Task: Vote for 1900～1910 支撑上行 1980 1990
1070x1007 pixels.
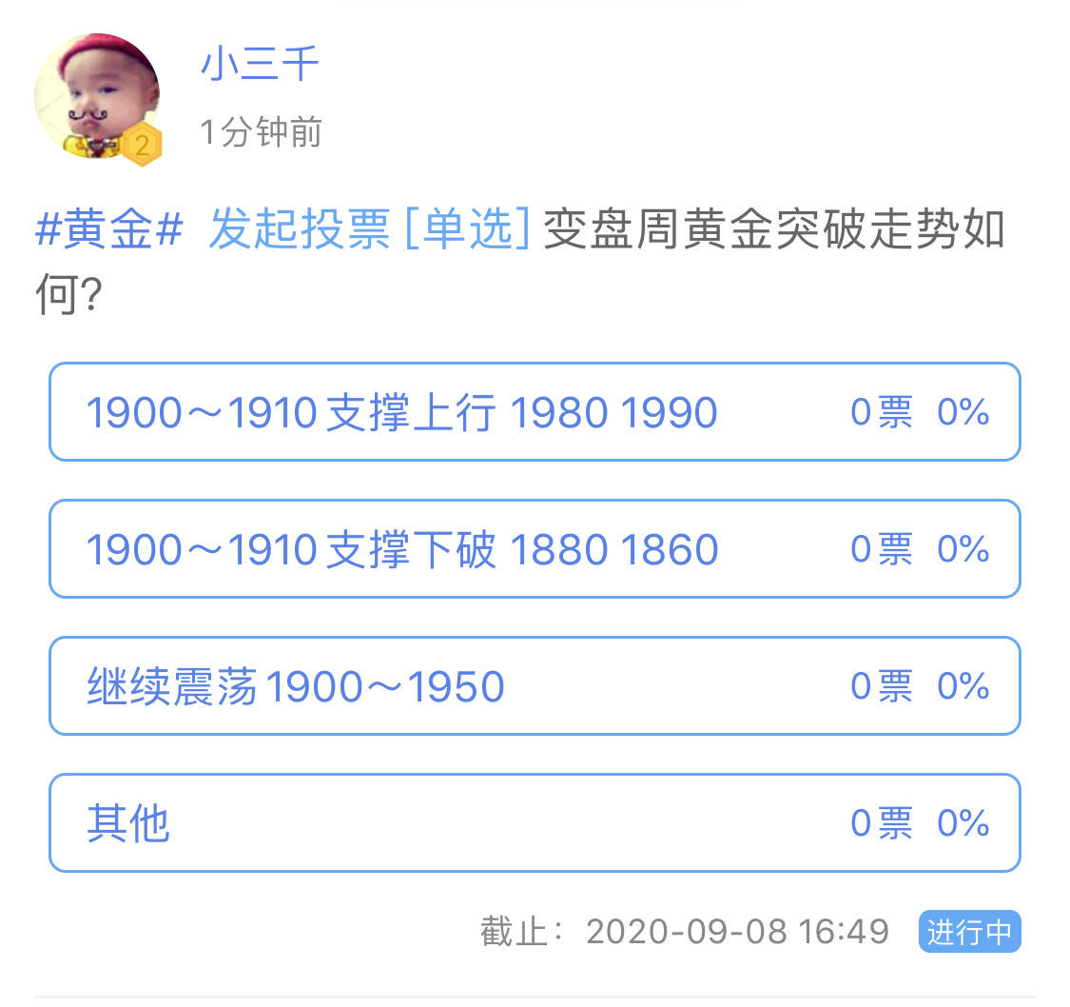Action: [x=535, y=412]
